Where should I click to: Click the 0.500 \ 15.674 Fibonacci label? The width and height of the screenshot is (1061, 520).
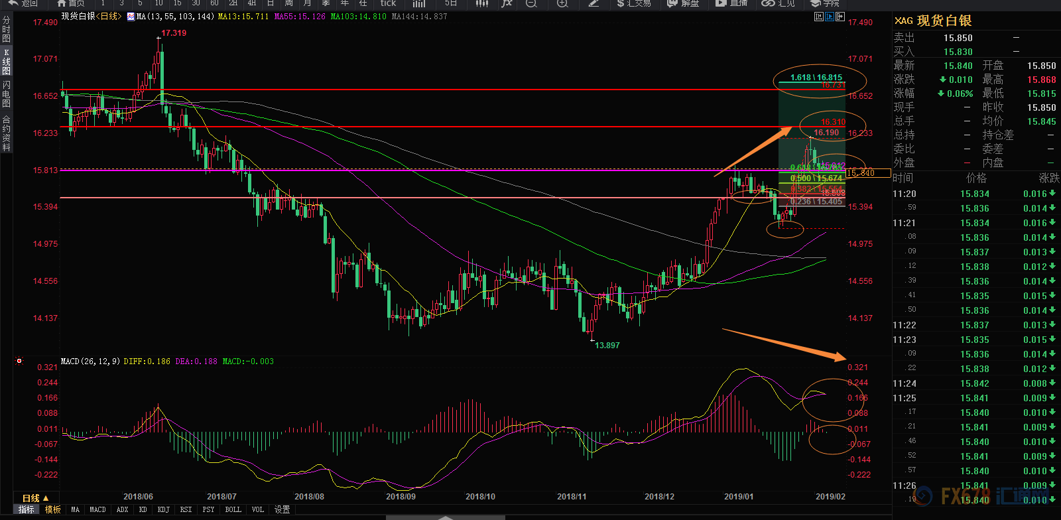click(x=816, y=178)
